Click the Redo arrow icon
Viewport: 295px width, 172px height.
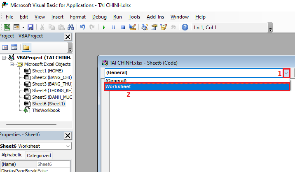[x=92, y=27]
